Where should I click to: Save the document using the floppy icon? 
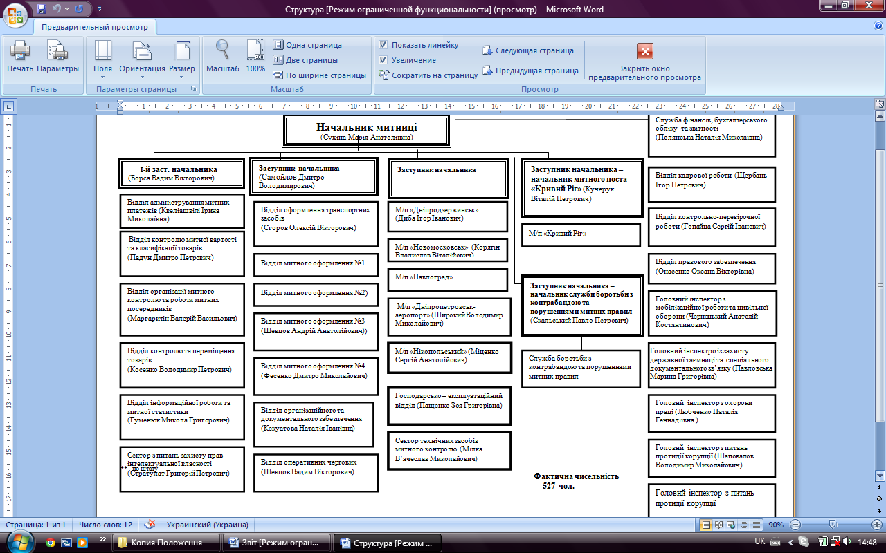click(42, 9)
